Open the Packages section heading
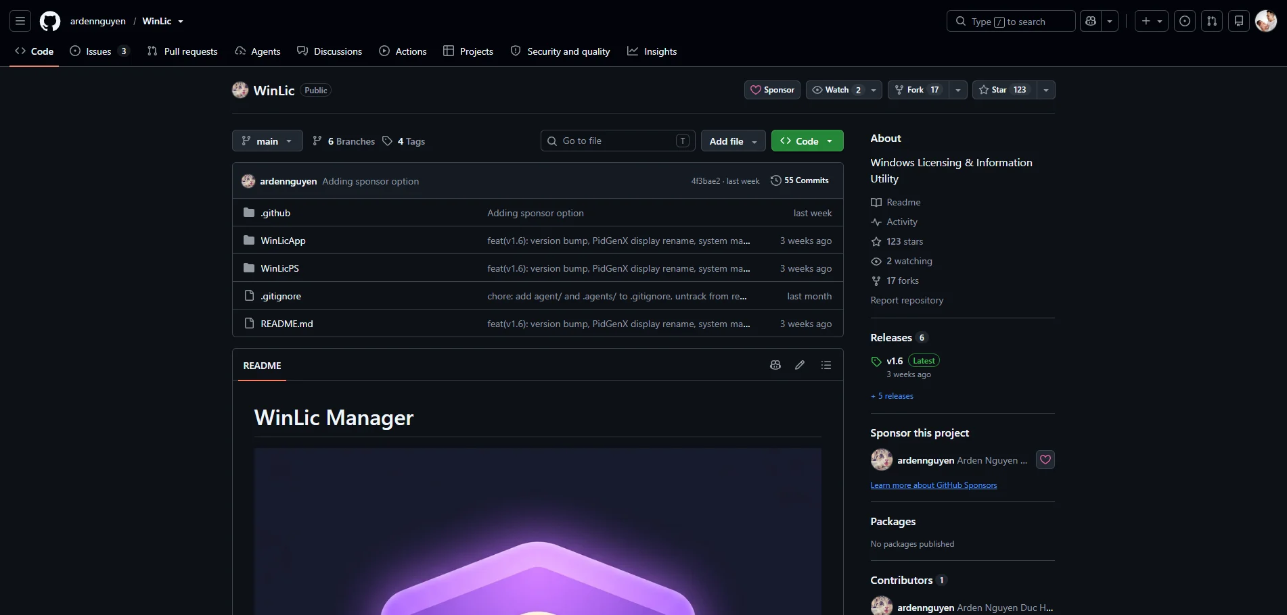Image resolution: width=1287 pixels, height=615 pixels. (893, 522)
